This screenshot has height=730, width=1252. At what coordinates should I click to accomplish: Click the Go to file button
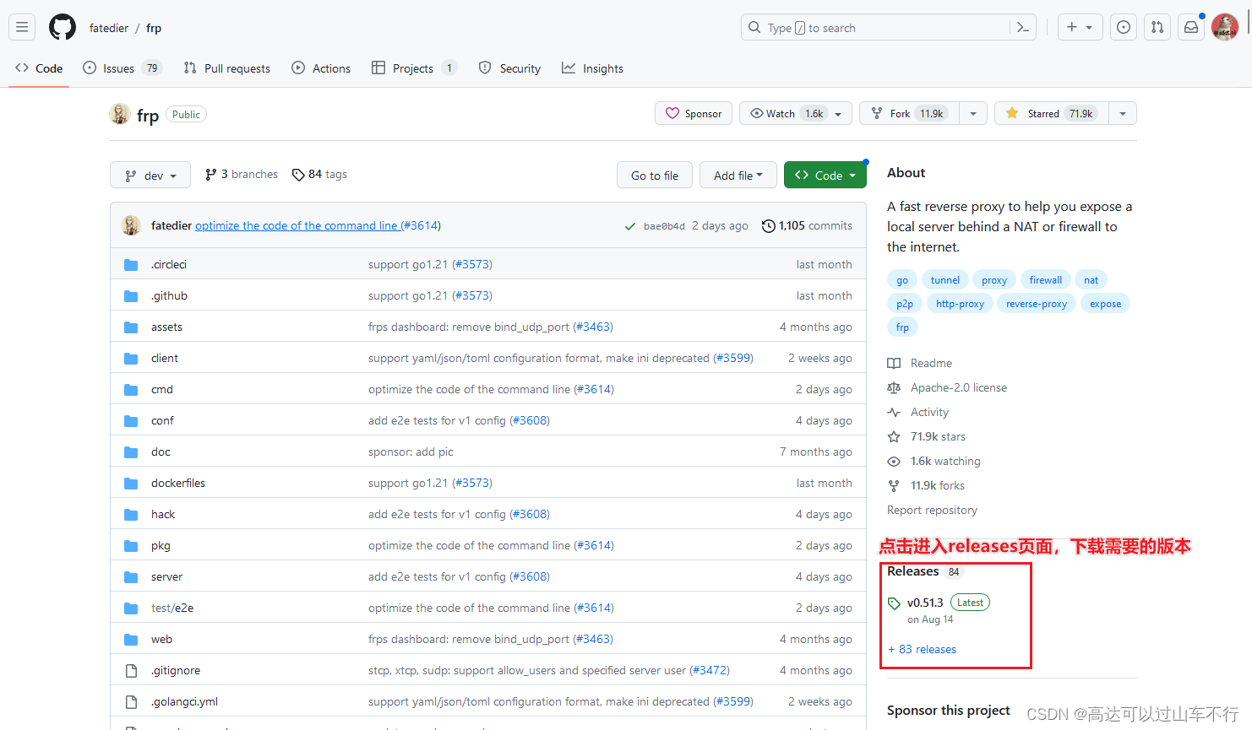tap(655, 176)
